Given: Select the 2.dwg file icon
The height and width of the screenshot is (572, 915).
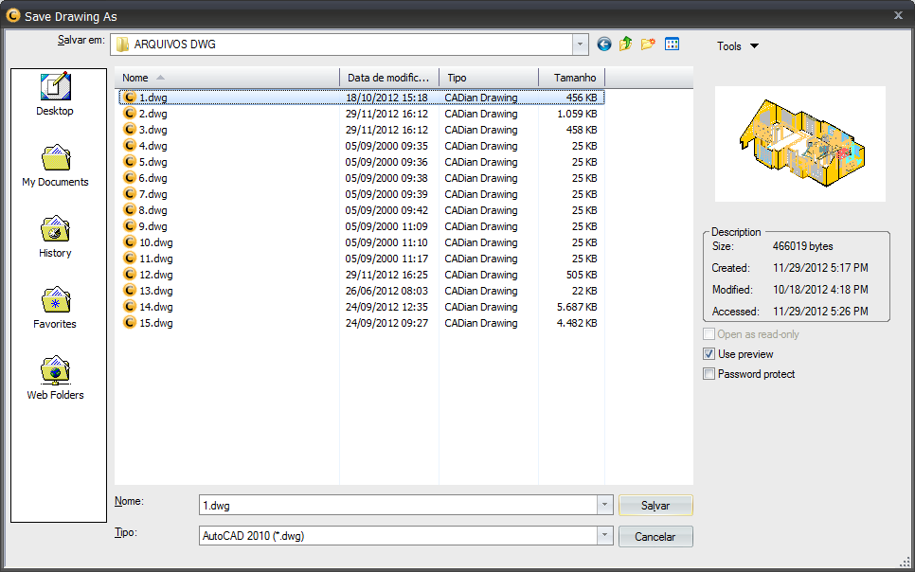Looking at the screenshot, I should (x=130, y=114).
